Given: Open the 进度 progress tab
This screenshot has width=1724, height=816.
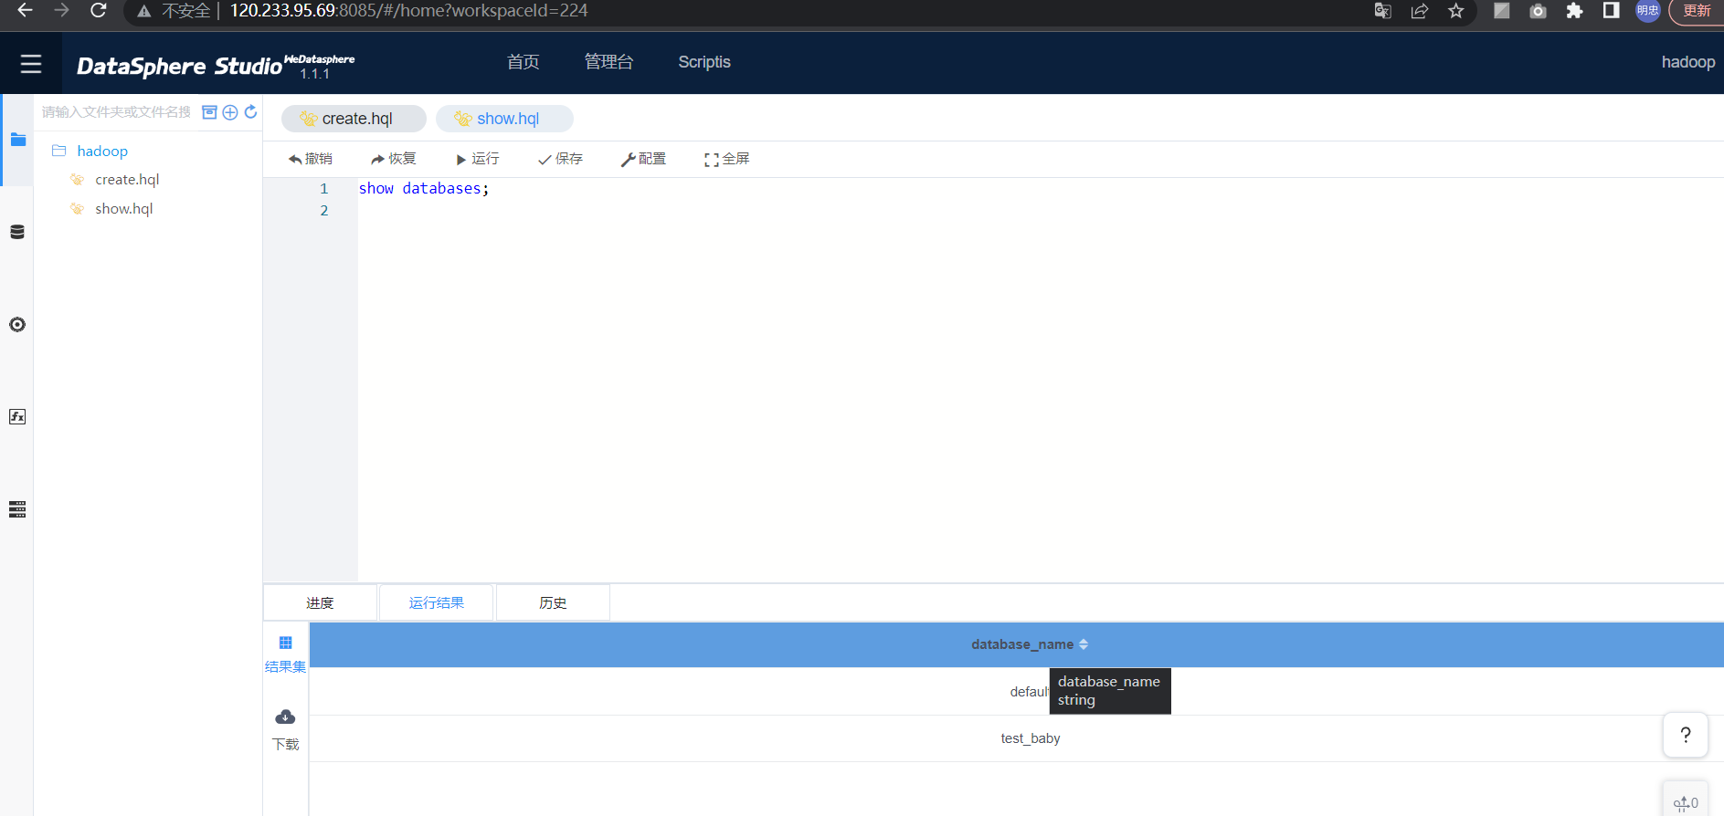Looking at the screenshot, I should coord(320,603).
